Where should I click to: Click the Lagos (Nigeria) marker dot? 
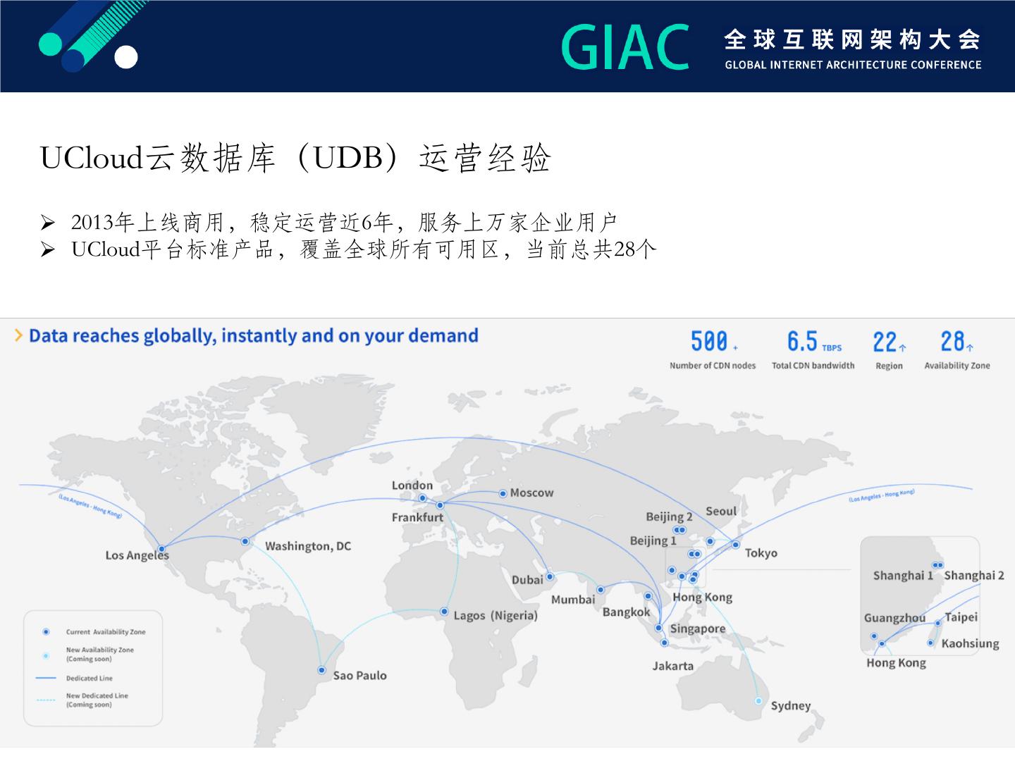(444, 612)
